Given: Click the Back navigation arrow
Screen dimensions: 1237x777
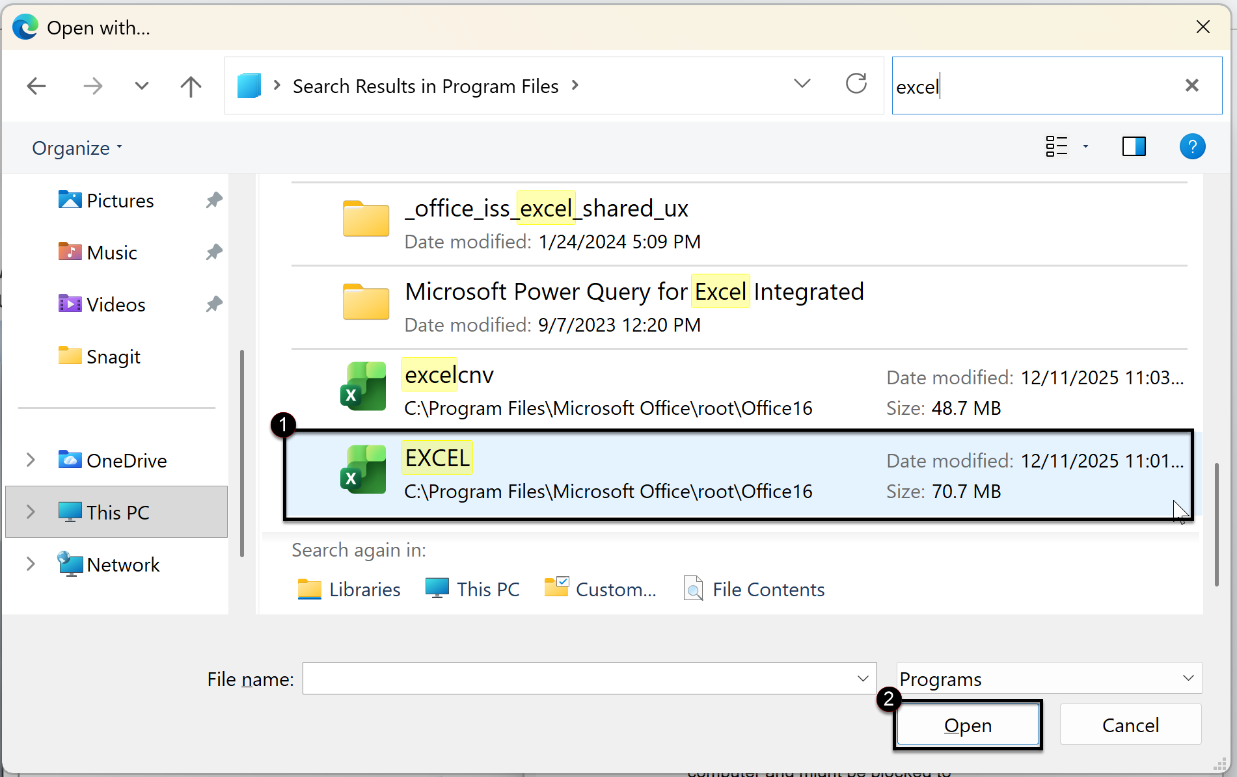Looking at the screenshot, I should (x=36, y=86).
